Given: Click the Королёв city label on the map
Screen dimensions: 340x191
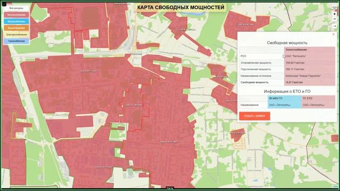Looking at the screenshot, I should click(x=137, y=54).
